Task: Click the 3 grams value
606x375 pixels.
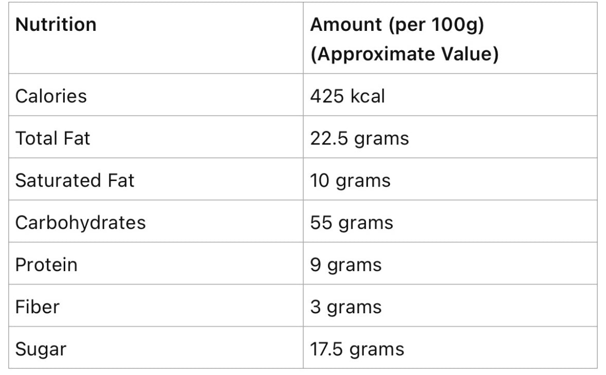Action: (x=346, y=307)
